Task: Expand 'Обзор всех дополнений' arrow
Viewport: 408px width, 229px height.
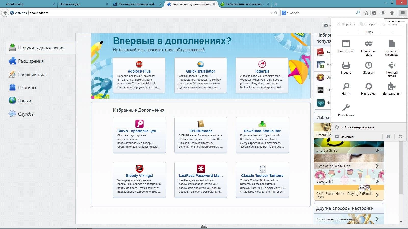Action: pyautogui.click(x=377, y=219)
